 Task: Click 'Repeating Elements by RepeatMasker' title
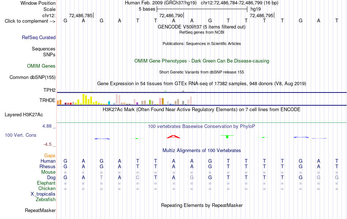click(x=202, y=205)
